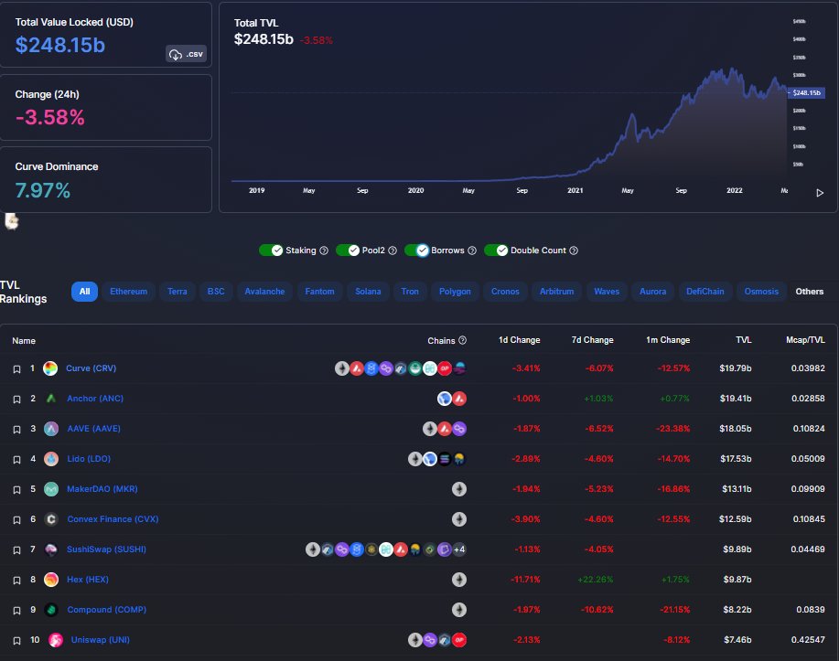Open the Borrows help tooltip icon
Screen dimensions: 839x661
pos(472,251)
